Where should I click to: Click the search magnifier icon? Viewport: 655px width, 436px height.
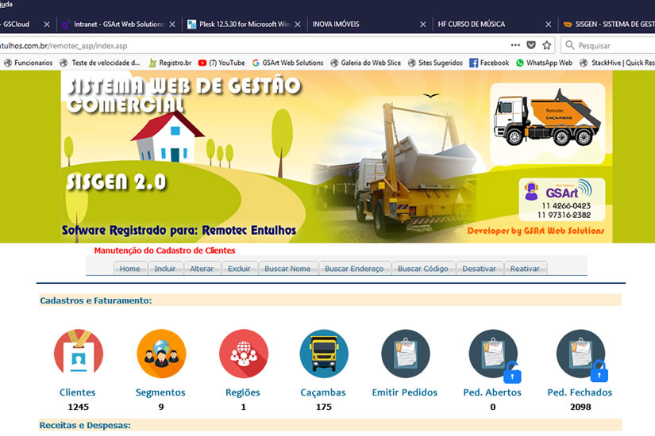pos(570,45)
